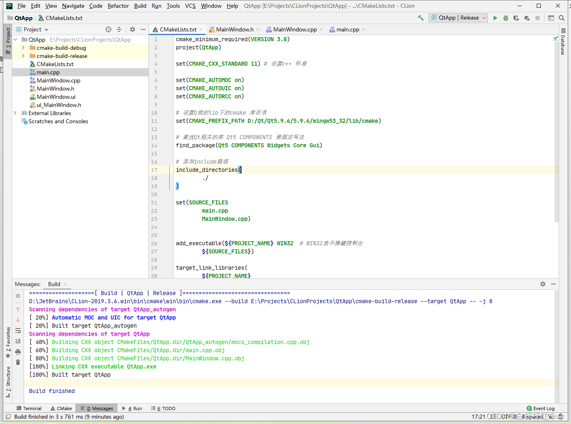Start debugging with the bug icon
The height and width of the screenshot is (424, 571).
click(506, 18)
